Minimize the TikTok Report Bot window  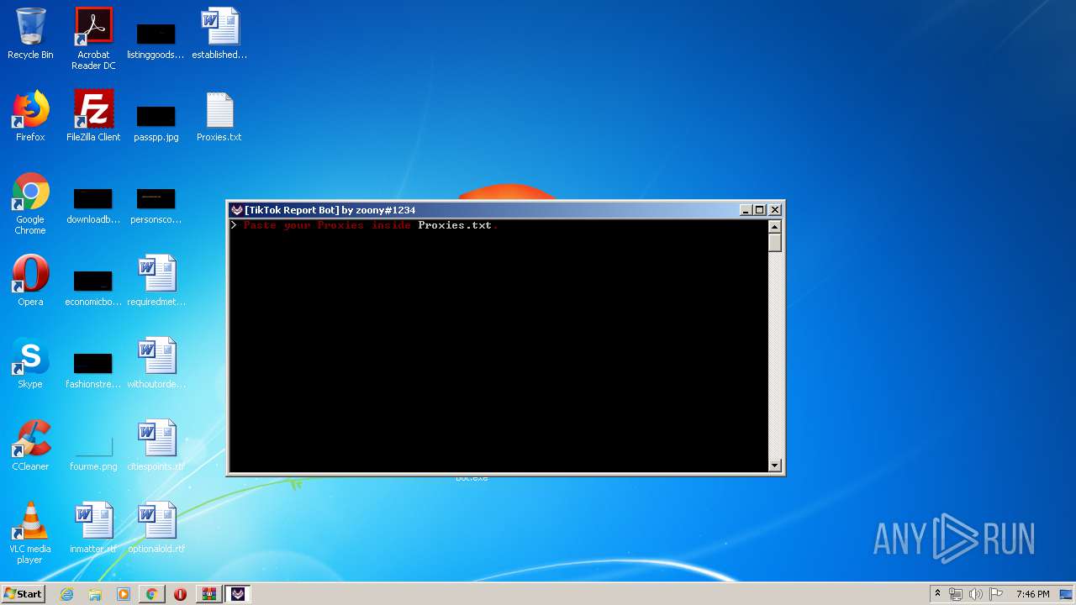pos(746,210)
